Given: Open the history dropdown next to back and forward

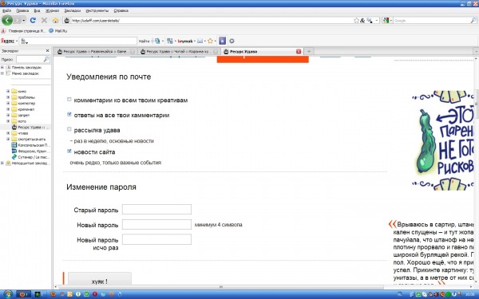Looking at the screenshot, I should (x=24, y=21).
